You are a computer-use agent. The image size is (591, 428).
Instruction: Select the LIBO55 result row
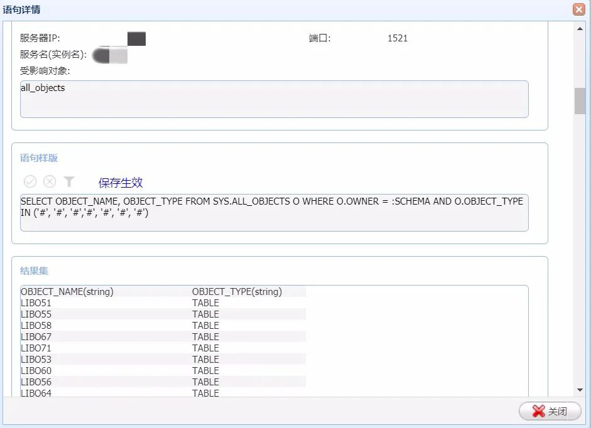coord(36,314)
